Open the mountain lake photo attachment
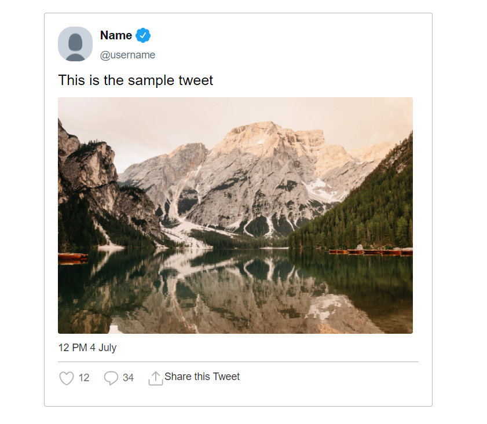 coord(235,215)
